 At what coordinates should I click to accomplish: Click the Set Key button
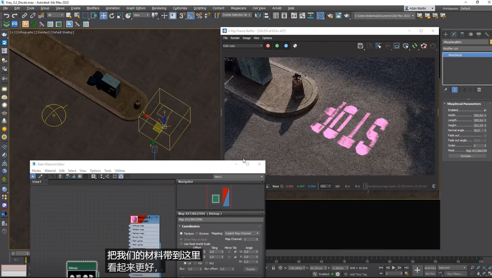pyautogui.click(x=430, y=274)
